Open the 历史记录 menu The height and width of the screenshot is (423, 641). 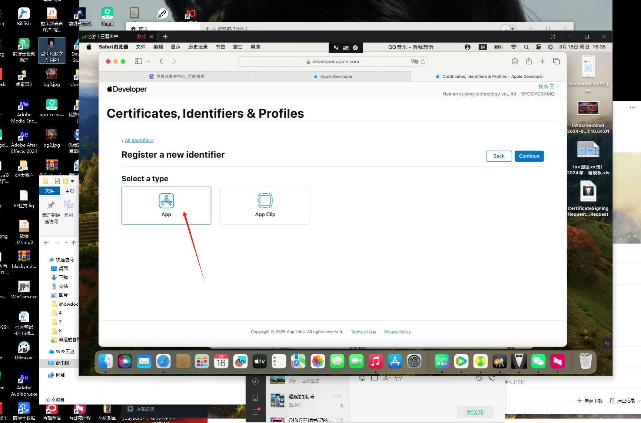click(198, 47)
